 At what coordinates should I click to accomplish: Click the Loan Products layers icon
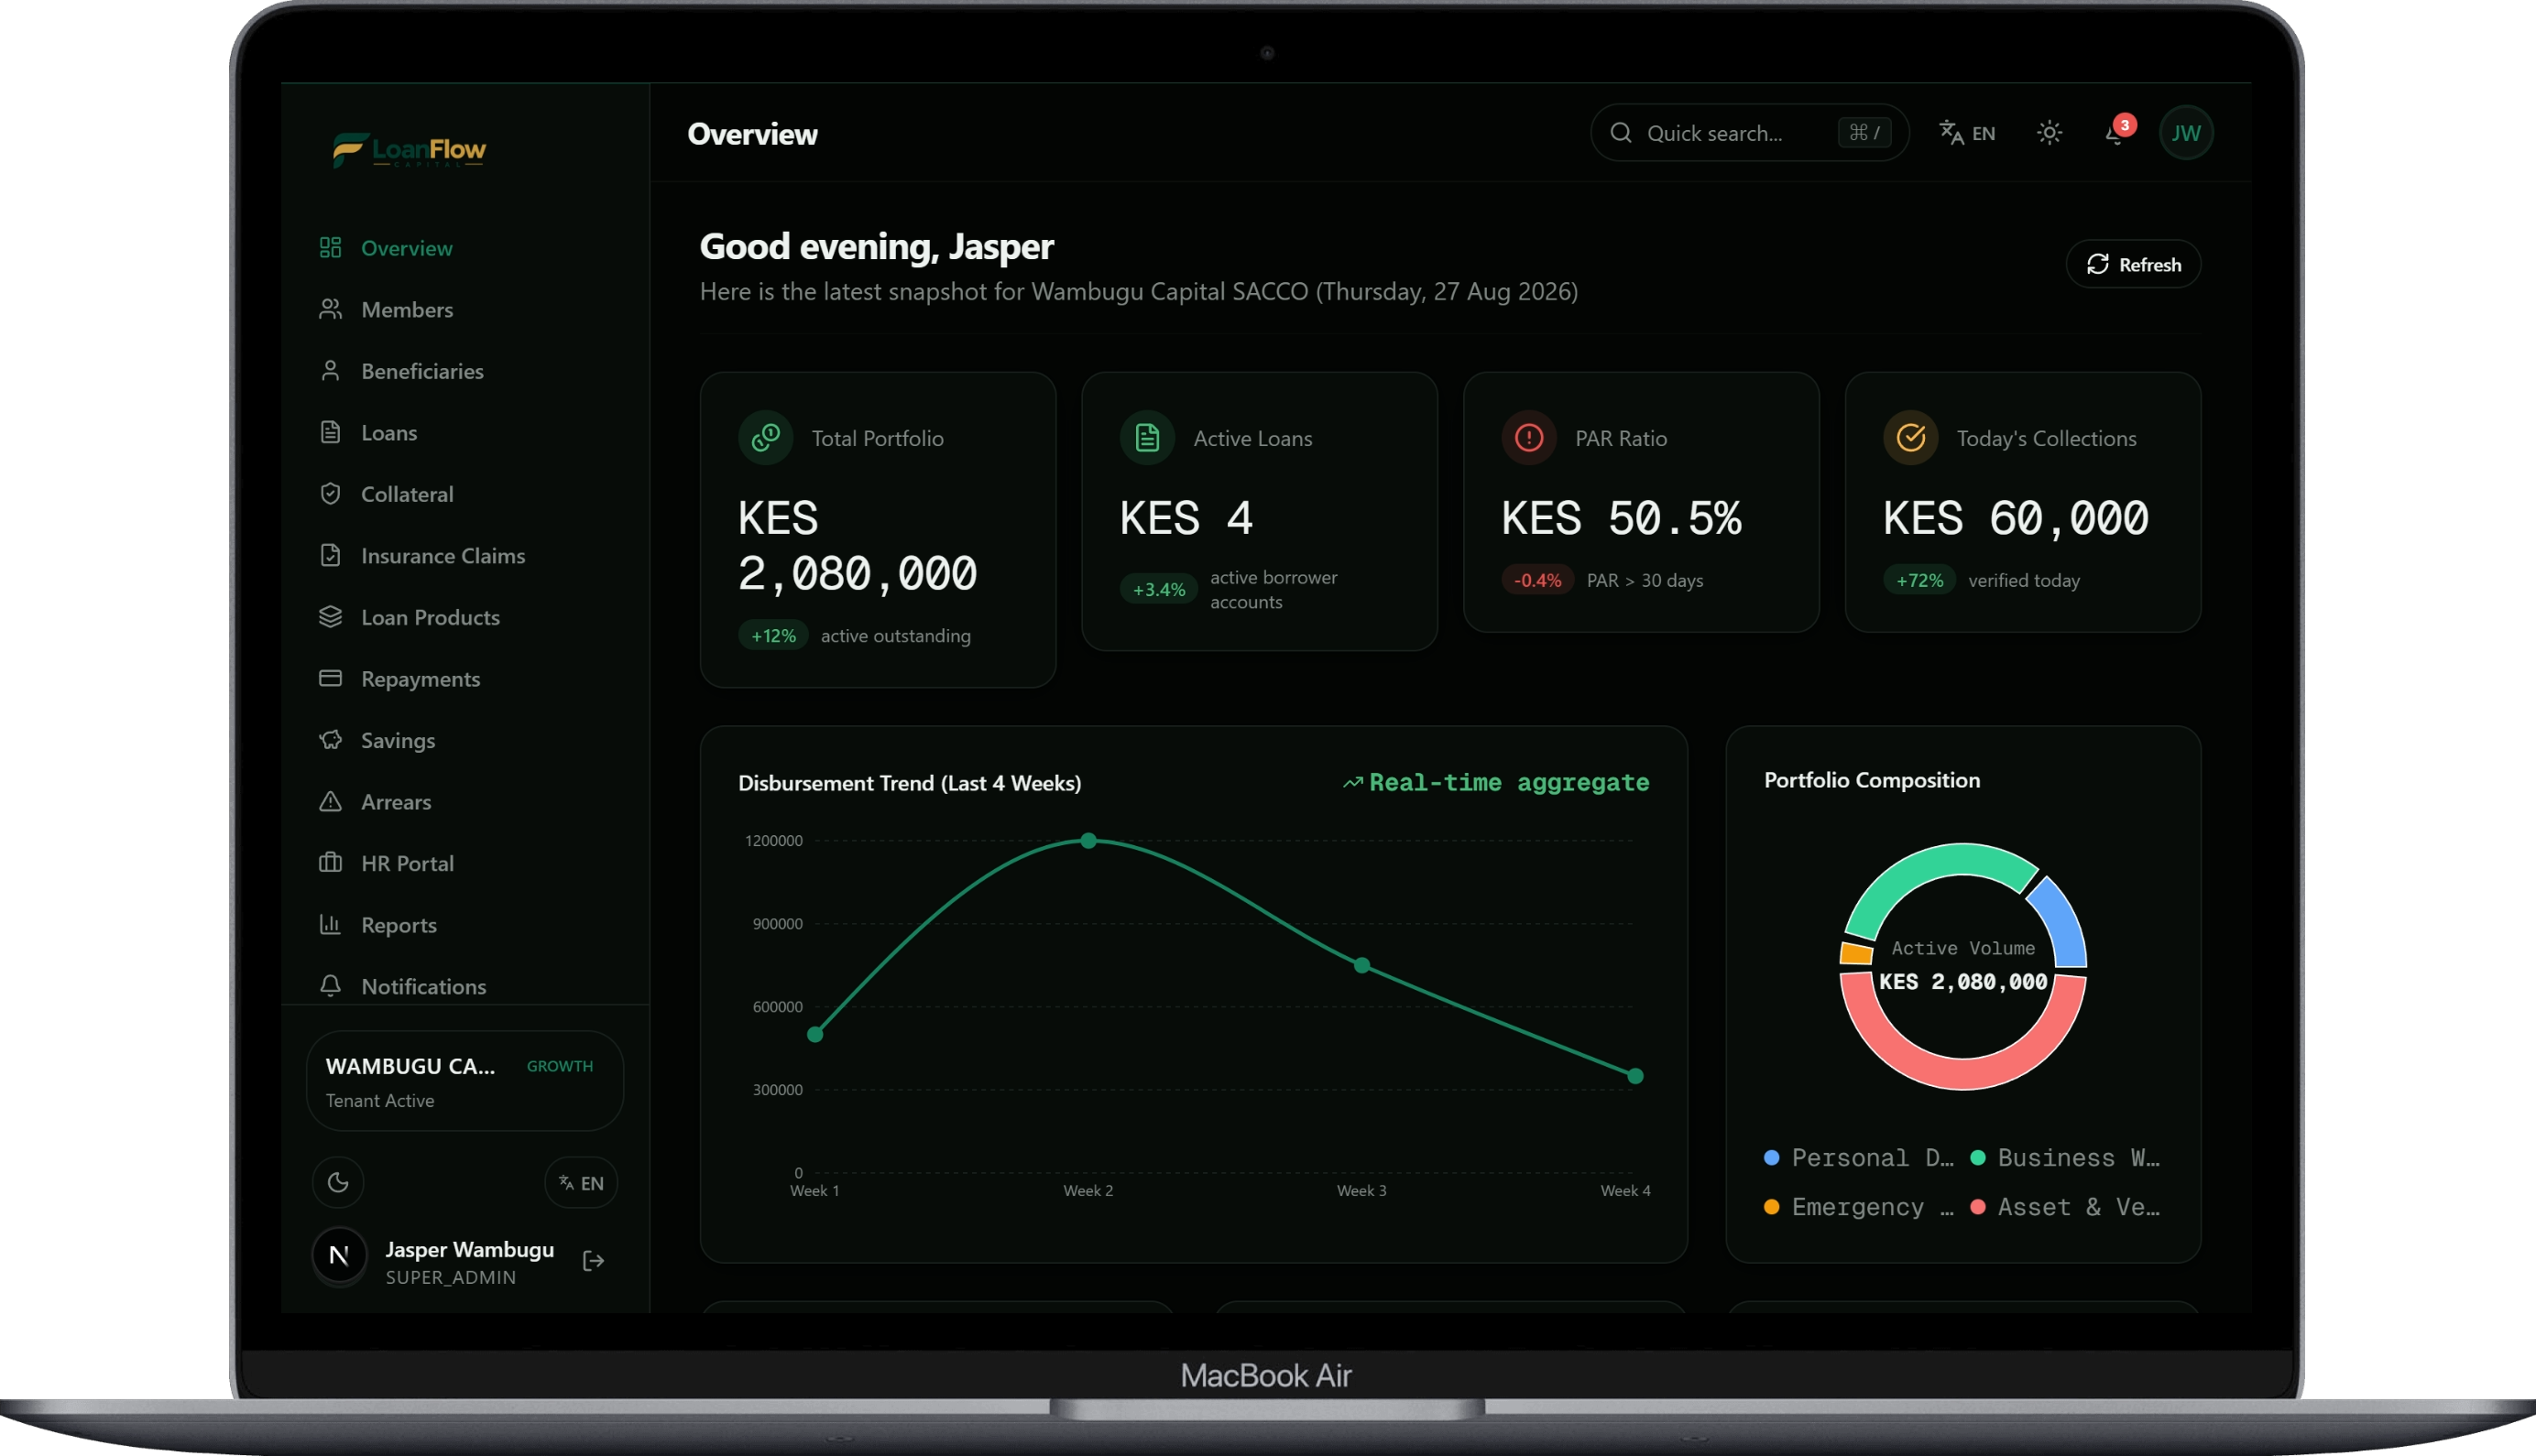pyautogui.click(x=330, y=617)
